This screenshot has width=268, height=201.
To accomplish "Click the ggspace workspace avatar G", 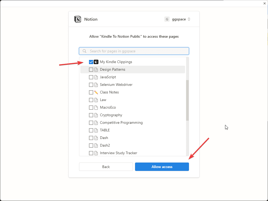I will 167,19.
